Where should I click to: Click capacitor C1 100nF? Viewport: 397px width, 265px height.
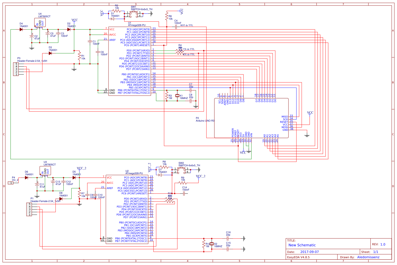click(x=90, y=41)
